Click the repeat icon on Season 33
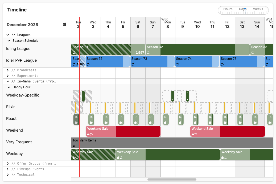The image size is (276, 184). click(252, 53)
